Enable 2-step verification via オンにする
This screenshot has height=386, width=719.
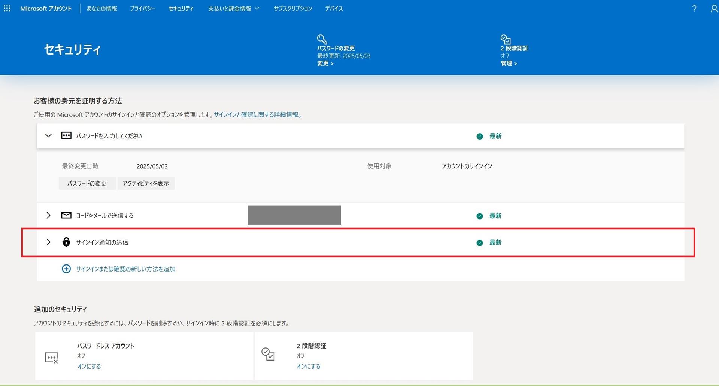308,366
